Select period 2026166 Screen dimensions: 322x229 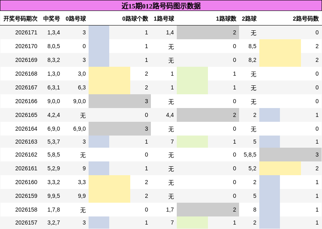click(x=26, y=101)
